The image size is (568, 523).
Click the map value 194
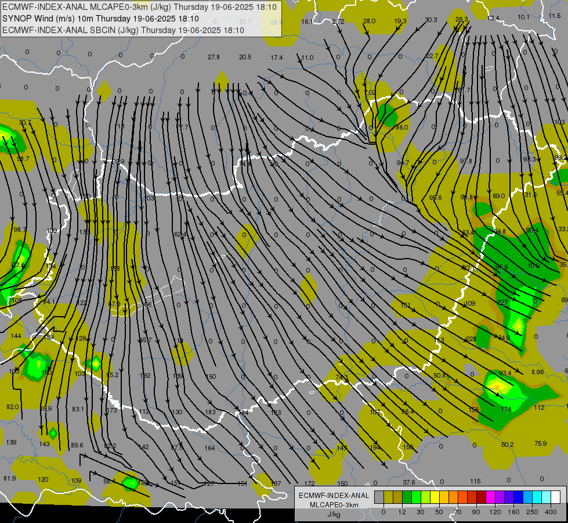pos(375,447)
